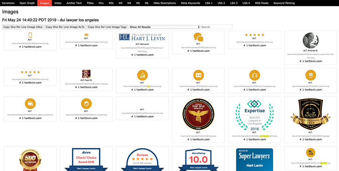
Task: Click the Avvo Rating 10.0 badge
Action: (199, 159)
